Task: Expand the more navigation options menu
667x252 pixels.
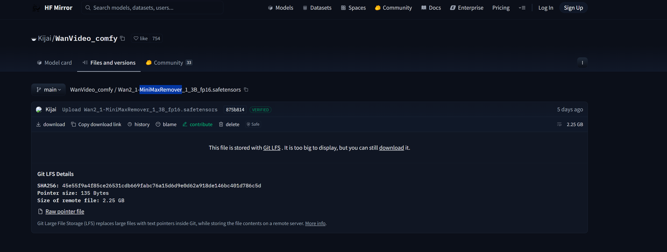Action: point(522,8)
